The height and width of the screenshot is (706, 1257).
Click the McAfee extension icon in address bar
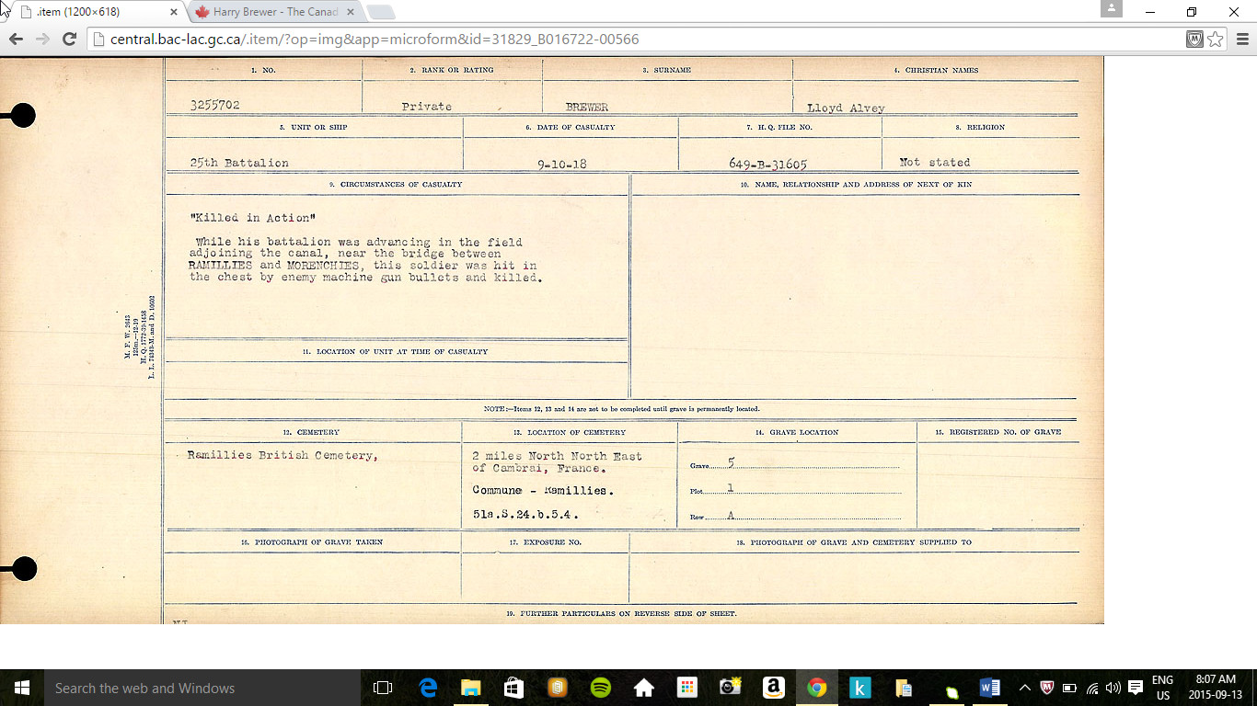tap(1194, 40)
